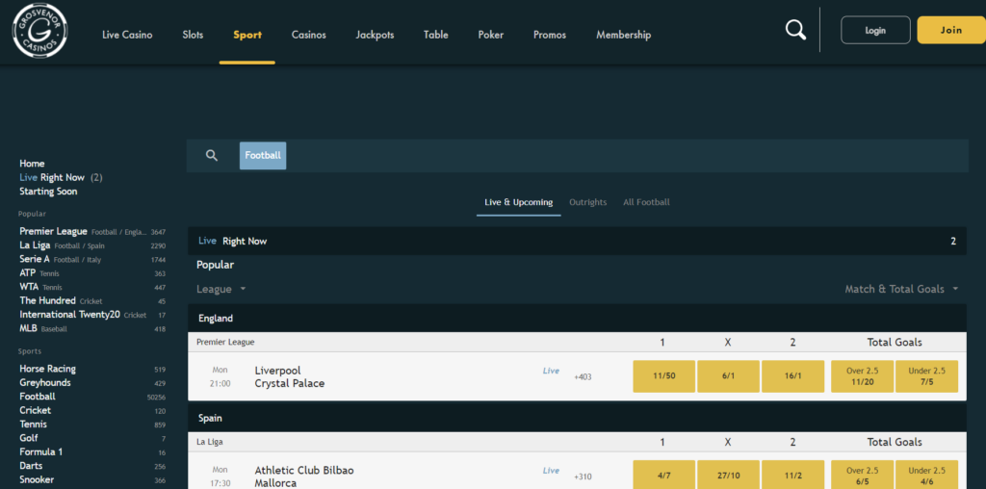Select Over 2.5 at 6/5
Screen dimensions: 986x489
click(x=862, y=475)
